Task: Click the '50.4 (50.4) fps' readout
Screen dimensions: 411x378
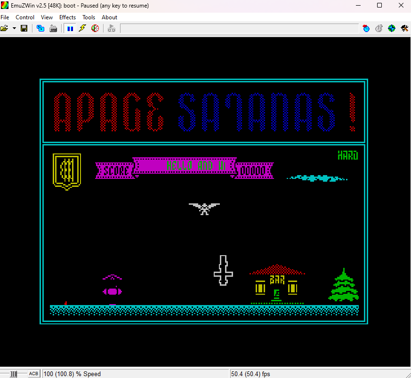Action: pos(250,374)
